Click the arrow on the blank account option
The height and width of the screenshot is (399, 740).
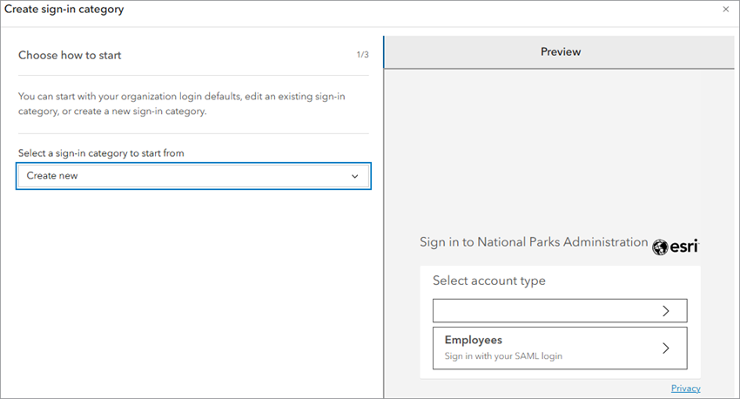point(666,311)
